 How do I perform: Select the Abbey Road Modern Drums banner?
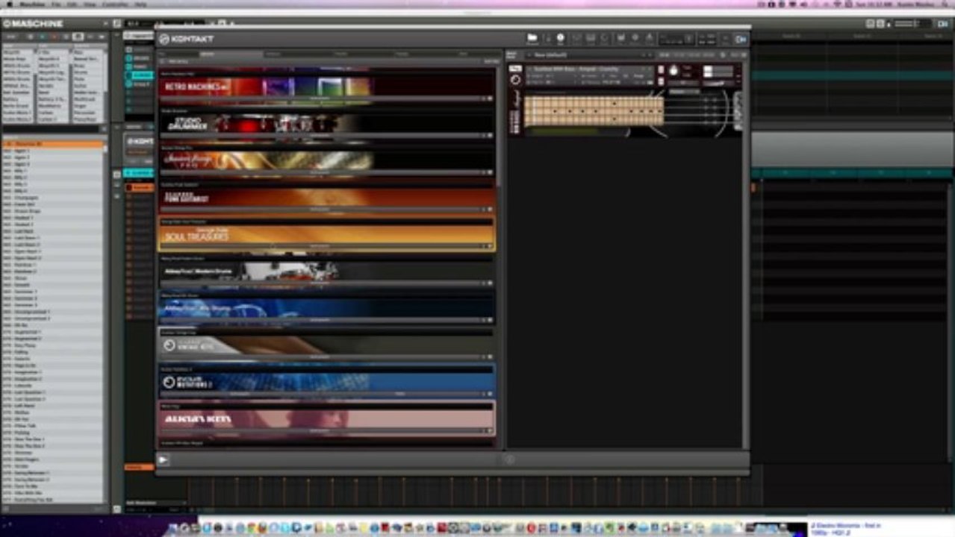(x=326, y=271)
